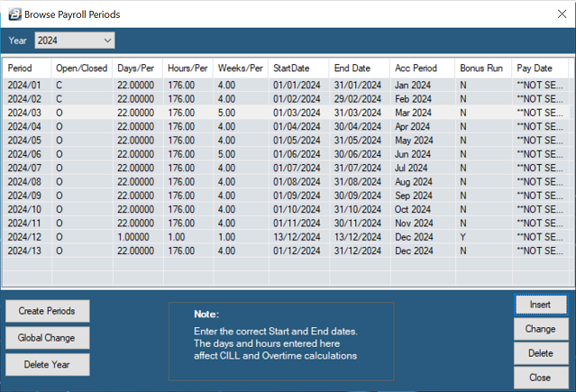Click end date 31/10/2024
This screenshot has height=392, width=576.
358,209
